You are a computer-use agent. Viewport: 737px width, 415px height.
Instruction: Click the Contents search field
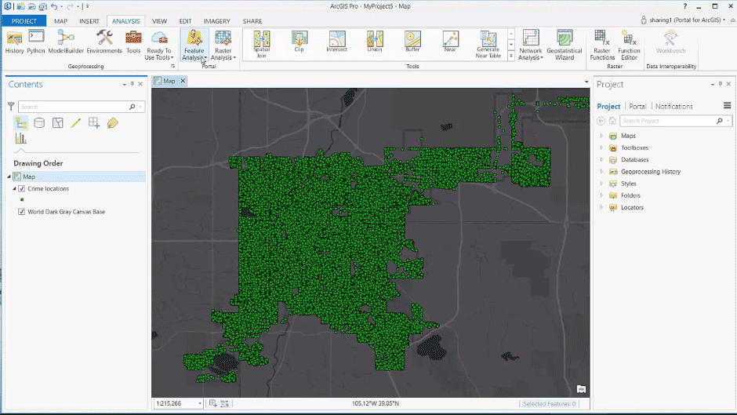pyautogui.click(x=73, y=107)
